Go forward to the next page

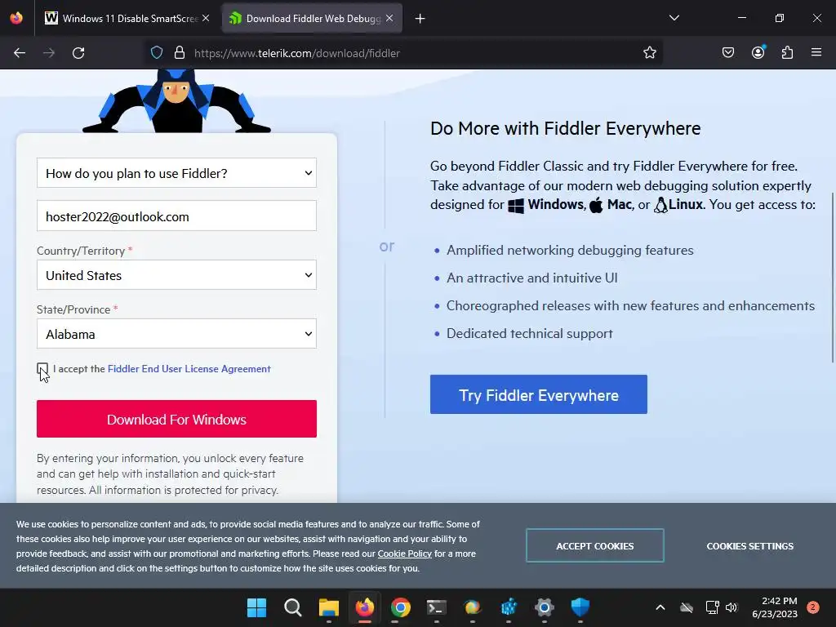tap(49, 53)
